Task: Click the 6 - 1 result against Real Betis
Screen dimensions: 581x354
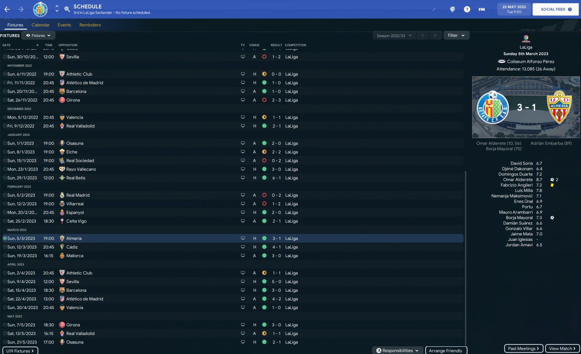Action: (x=276, y=178)
